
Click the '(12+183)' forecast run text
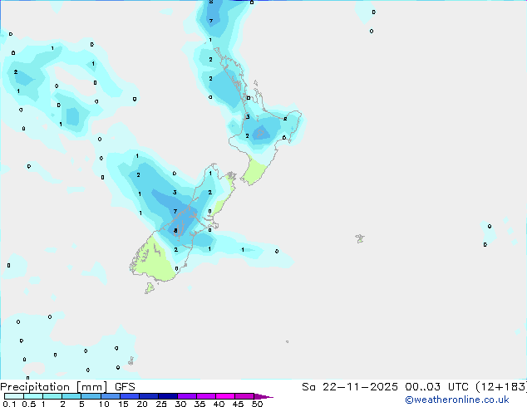501,387
